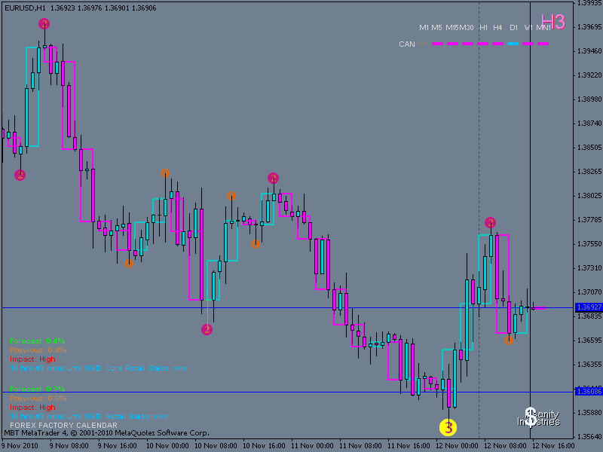Select the magenta 2 marker under green line
This screenshot has width=603, height=452.
tap(207, 329)
